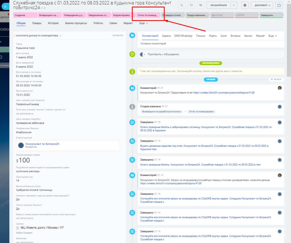Click the envelope email icon button in header
The image size is (291, 243).
pos(191,5)
